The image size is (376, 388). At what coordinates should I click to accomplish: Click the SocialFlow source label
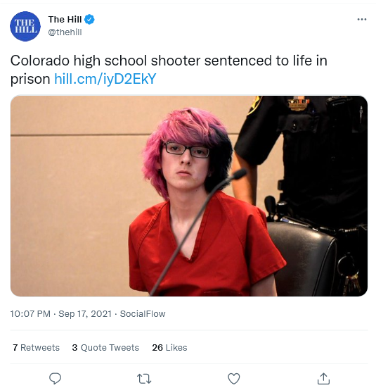click(143, 314)
